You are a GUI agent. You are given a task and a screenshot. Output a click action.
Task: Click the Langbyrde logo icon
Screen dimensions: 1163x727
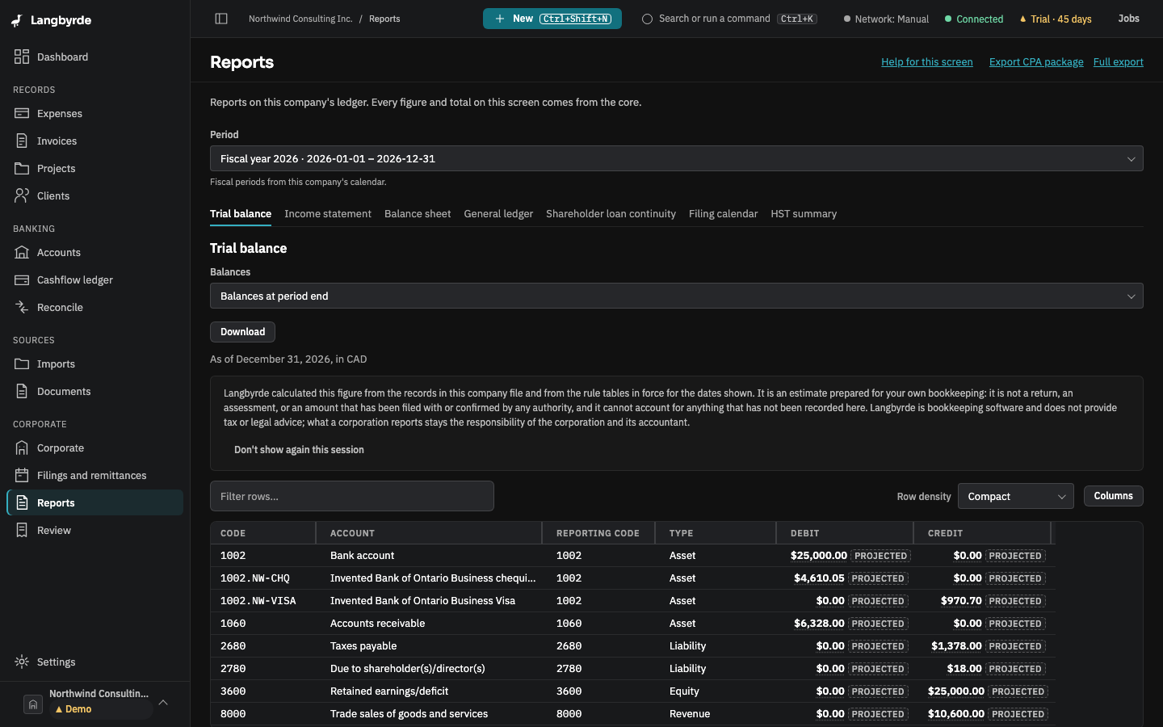(x=17, y=20)
